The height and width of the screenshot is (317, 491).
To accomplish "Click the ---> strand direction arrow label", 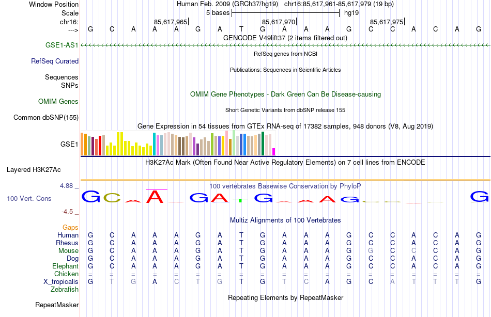I will click(x=73, y=30).
